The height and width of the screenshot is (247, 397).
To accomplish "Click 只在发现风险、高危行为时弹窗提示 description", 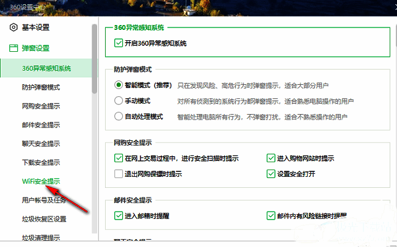I will click(253, 85).
